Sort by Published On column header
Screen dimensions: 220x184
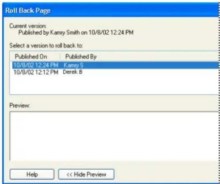35,57
